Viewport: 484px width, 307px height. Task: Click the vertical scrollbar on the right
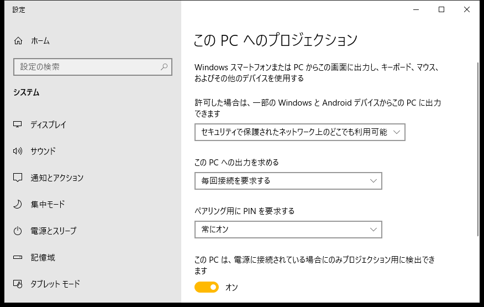point(478,149)
